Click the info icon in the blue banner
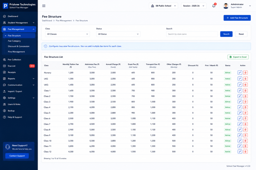Image resolution: width=256 pixels, height=170 pixels. click(45, 46)
